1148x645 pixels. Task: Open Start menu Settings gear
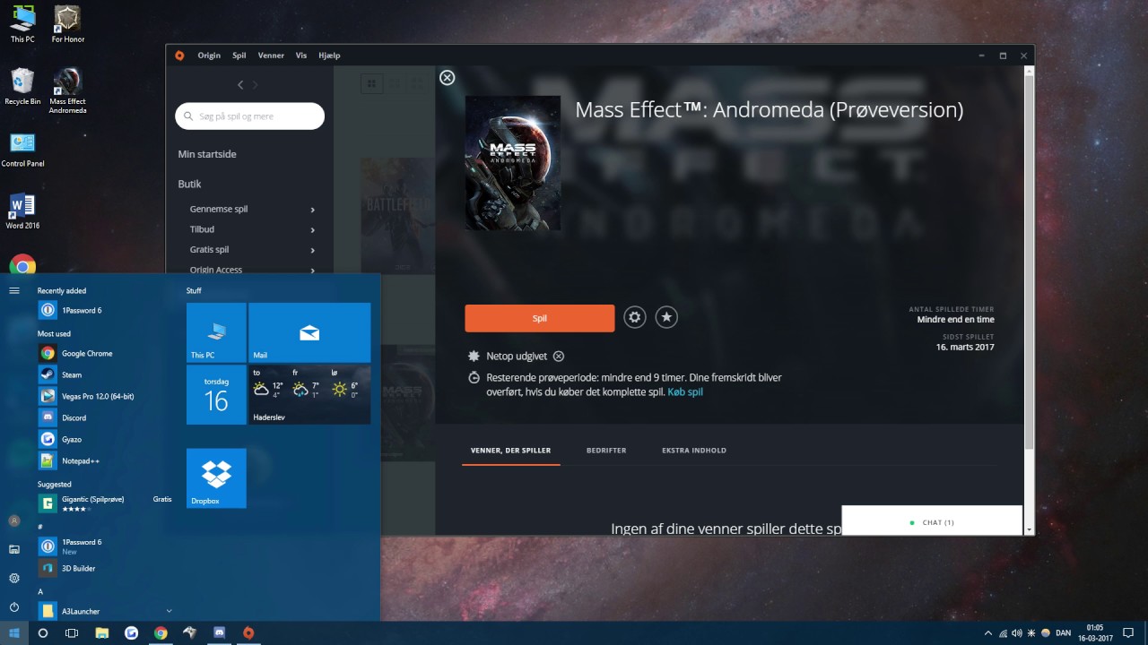click(14, 578)
